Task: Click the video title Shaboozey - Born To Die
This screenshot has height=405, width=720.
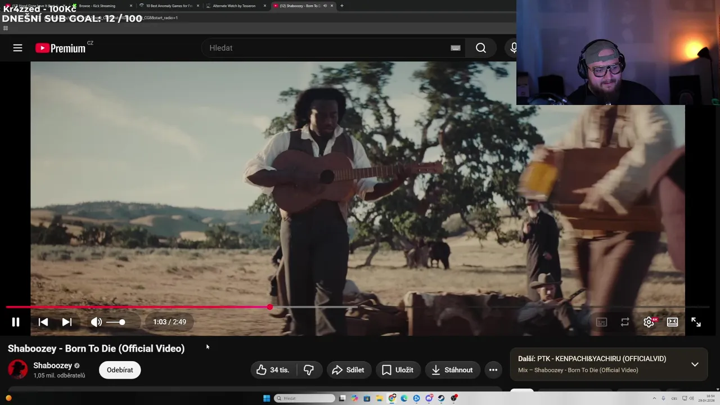Action: coord(96,348)
